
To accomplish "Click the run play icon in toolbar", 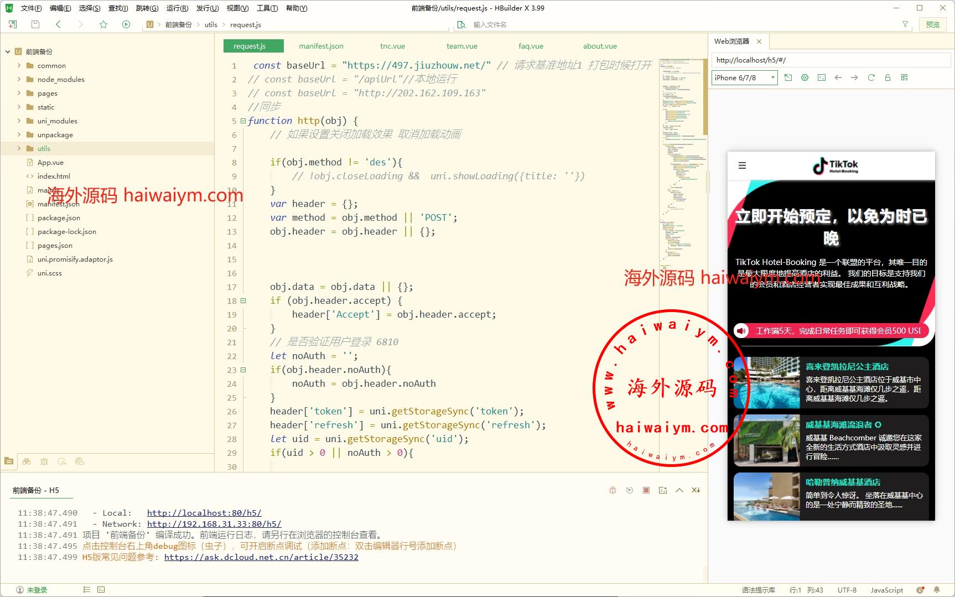I will coord(126,24).
